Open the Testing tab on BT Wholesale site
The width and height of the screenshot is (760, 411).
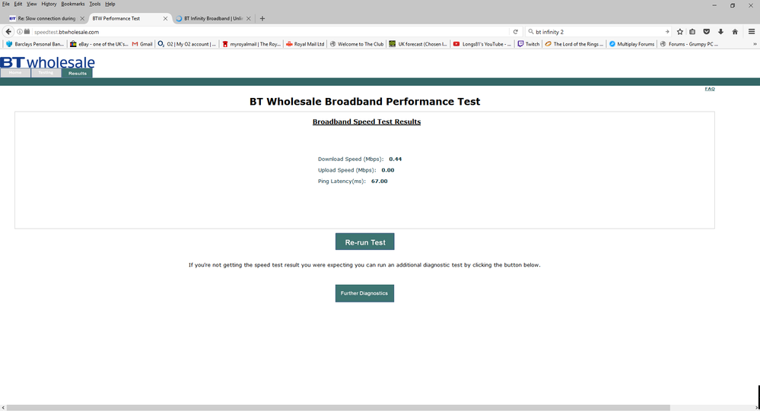pyautogui.click(x=46, y=73)
